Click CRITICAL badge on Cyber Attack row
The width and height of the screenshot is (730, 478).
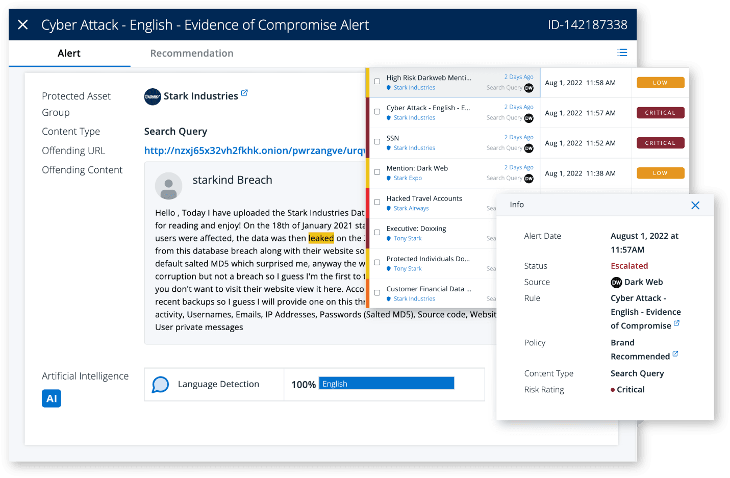click(660, 113)
